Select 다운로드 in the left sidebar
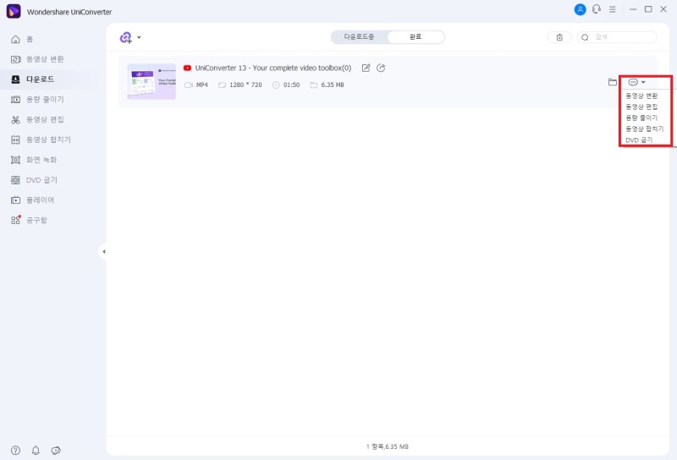This screenshot has height=460, width=677. point(32,79)
